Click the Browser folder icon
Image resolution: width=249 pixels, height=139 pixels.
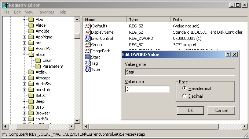pyautogui.click(x=31, y=113)
